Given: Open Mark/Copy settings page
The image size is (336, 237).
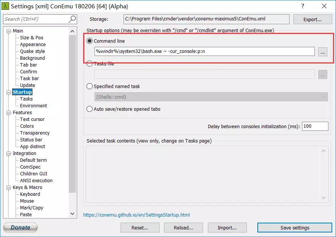Looking at the screenshot, I should [x=31, y=208].
